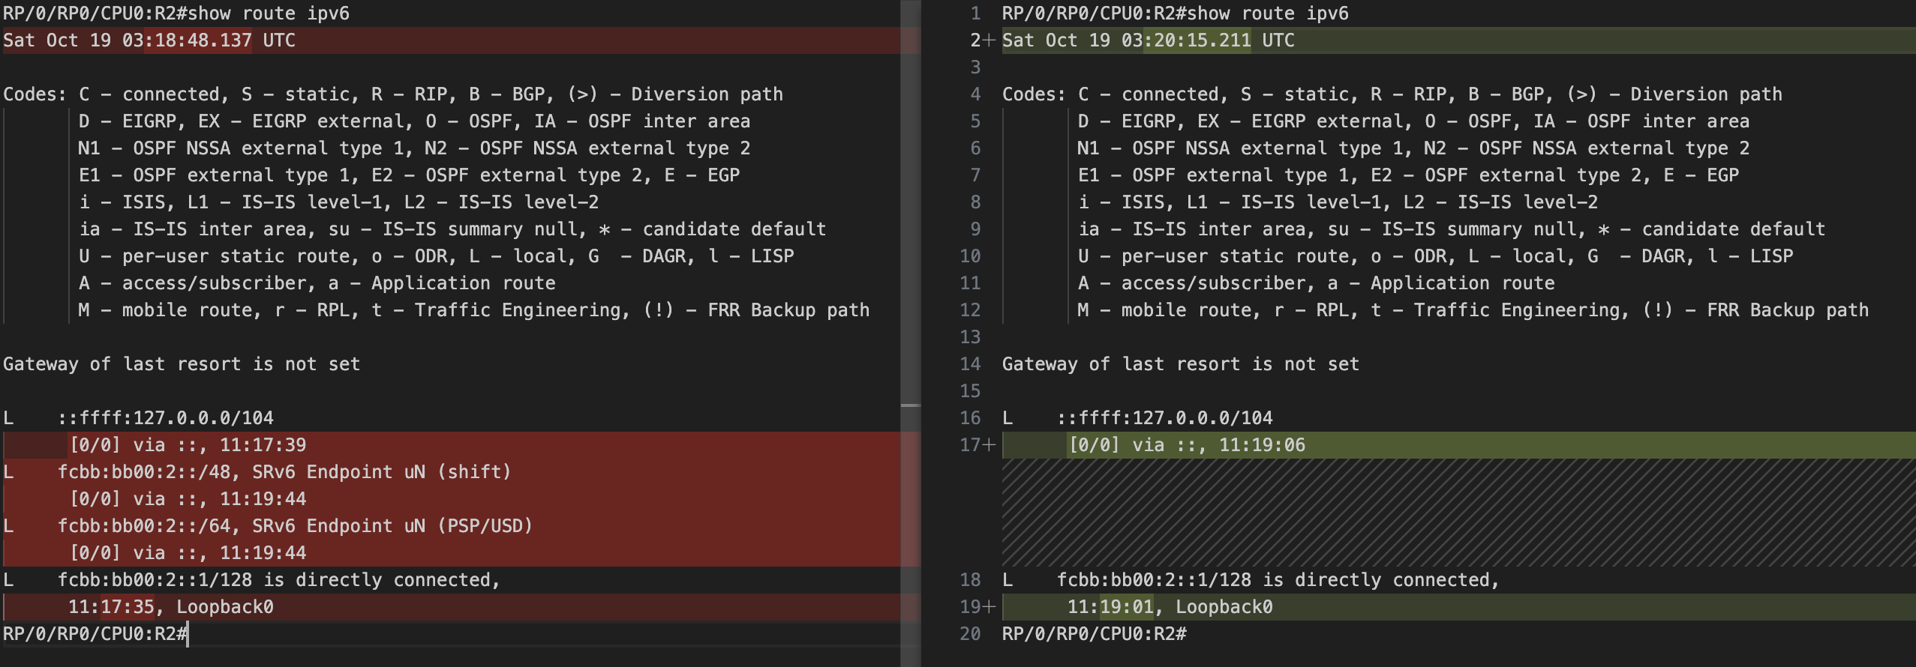Click right 'E1 - OSPF external type 1' line

tap(1408, 175)
